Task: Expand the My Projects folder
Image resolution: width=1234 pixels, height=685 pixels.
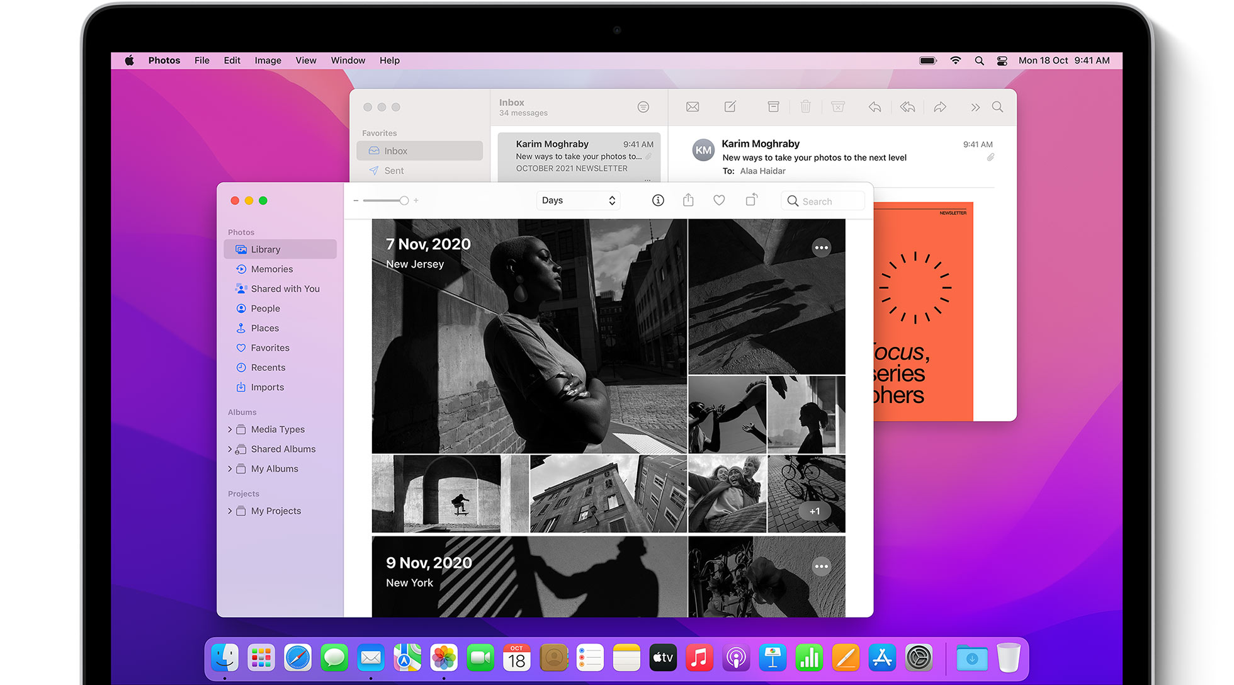Action: 230,511
